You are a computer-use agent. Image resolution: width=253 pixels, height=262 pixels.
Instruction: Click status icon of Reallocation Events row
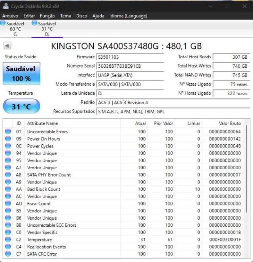point(8,247)
